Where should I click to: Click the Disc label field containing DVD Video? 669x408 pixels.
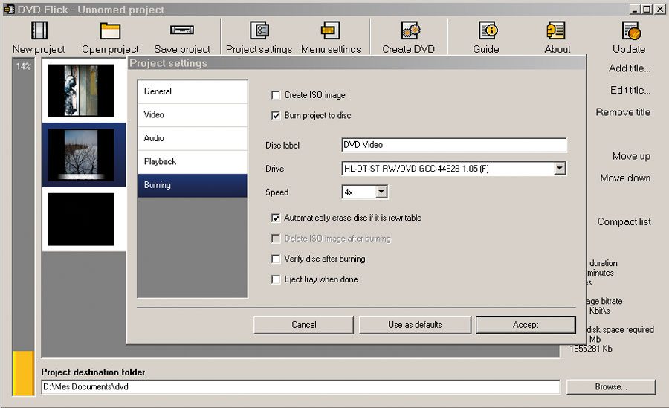(454, 145)
